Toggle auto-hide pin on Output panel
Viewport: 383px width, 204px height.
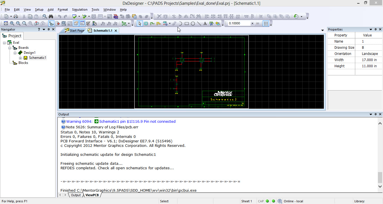(376, 114)
